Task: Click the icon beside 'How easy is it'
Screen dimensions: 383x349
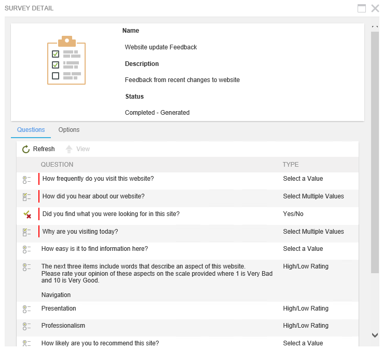Action: 27,249
